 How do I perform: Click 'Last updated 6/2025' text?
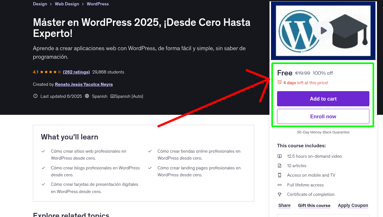[x=61, y=96]
